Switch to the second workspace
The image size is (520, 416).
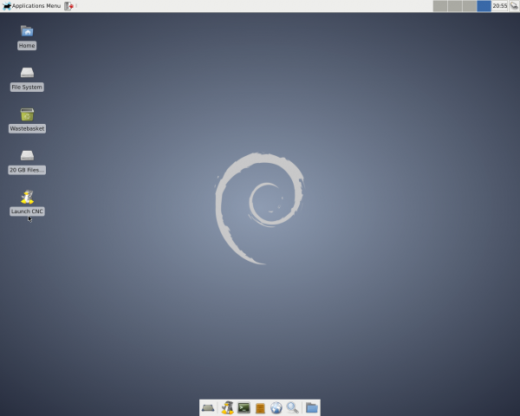[454, 6]
